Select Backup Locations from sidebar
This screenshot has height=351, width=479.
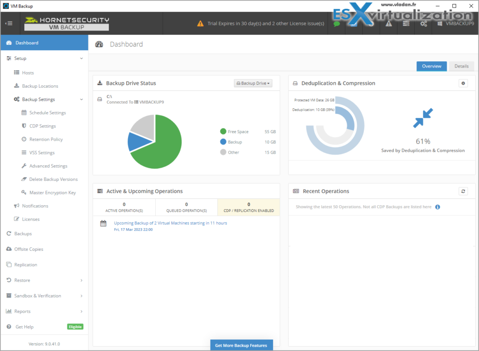pos(41,86)
